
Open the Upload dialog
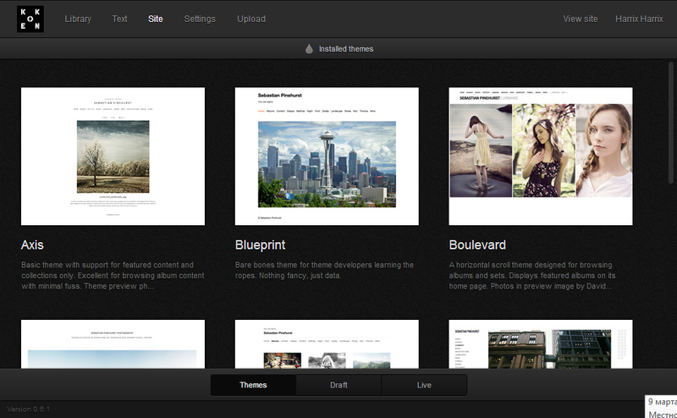pyautogui.click(x=251, y=19)
